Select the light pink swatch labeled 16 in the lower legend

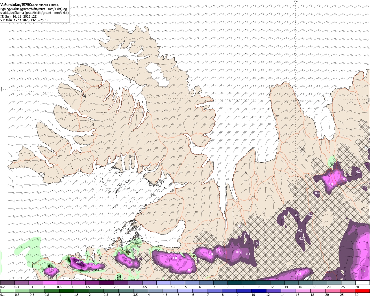[x=304, y=291]
